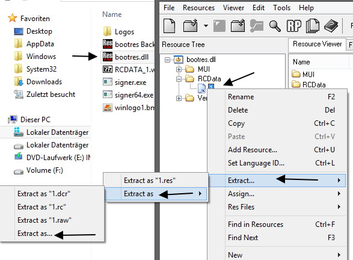Click the save folder toolbar icon
353x260 pixels.
point(238,26)
